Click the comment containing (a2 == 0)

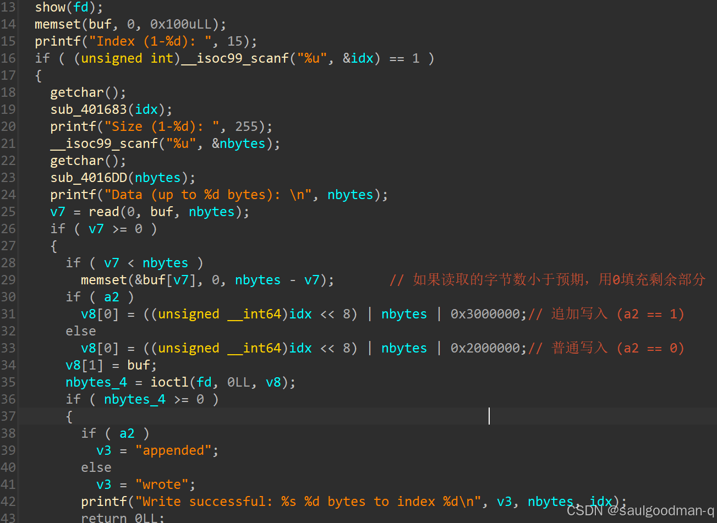tap(606, 348)
